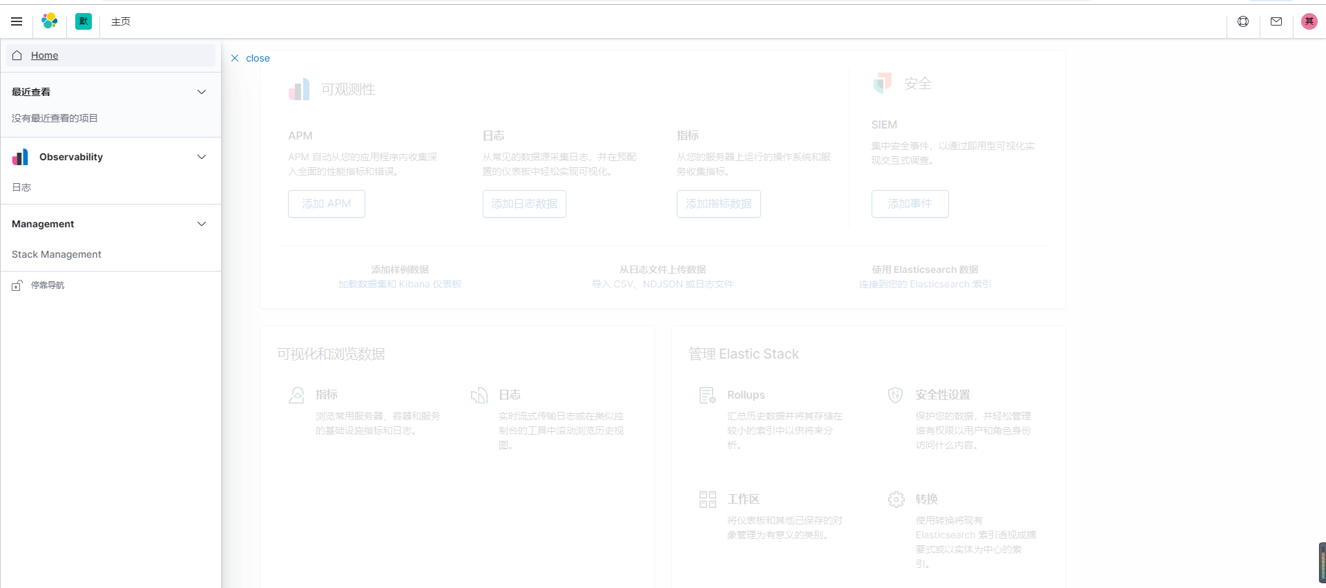Open the user account avatar
The width and height of the screenshot is (1326, 588).
[x=1309, y=21]
